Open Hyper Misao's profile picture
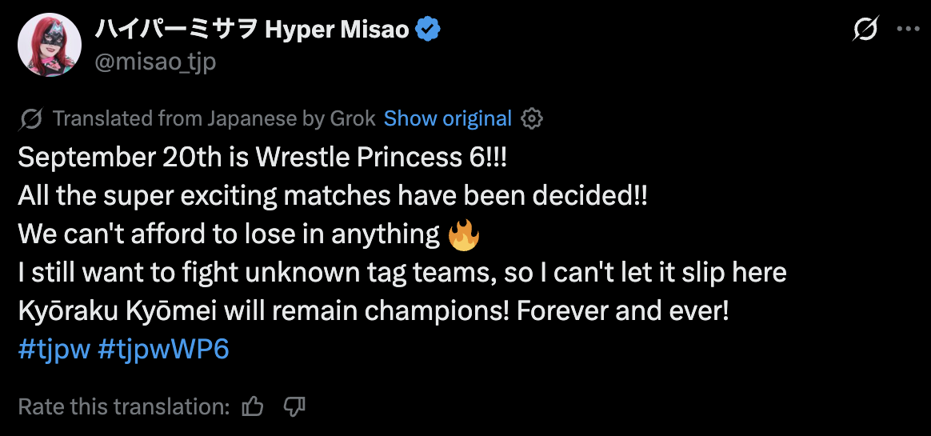Screen dimensions: 931x436 click(47, 46)
